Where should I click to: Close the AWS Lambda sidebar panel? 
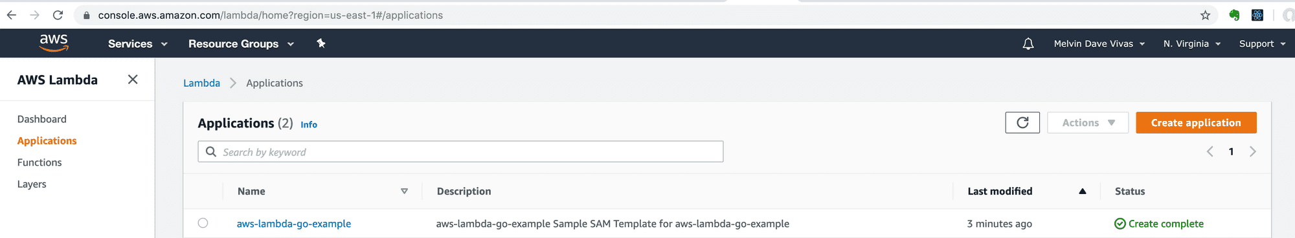click(133, 80)
